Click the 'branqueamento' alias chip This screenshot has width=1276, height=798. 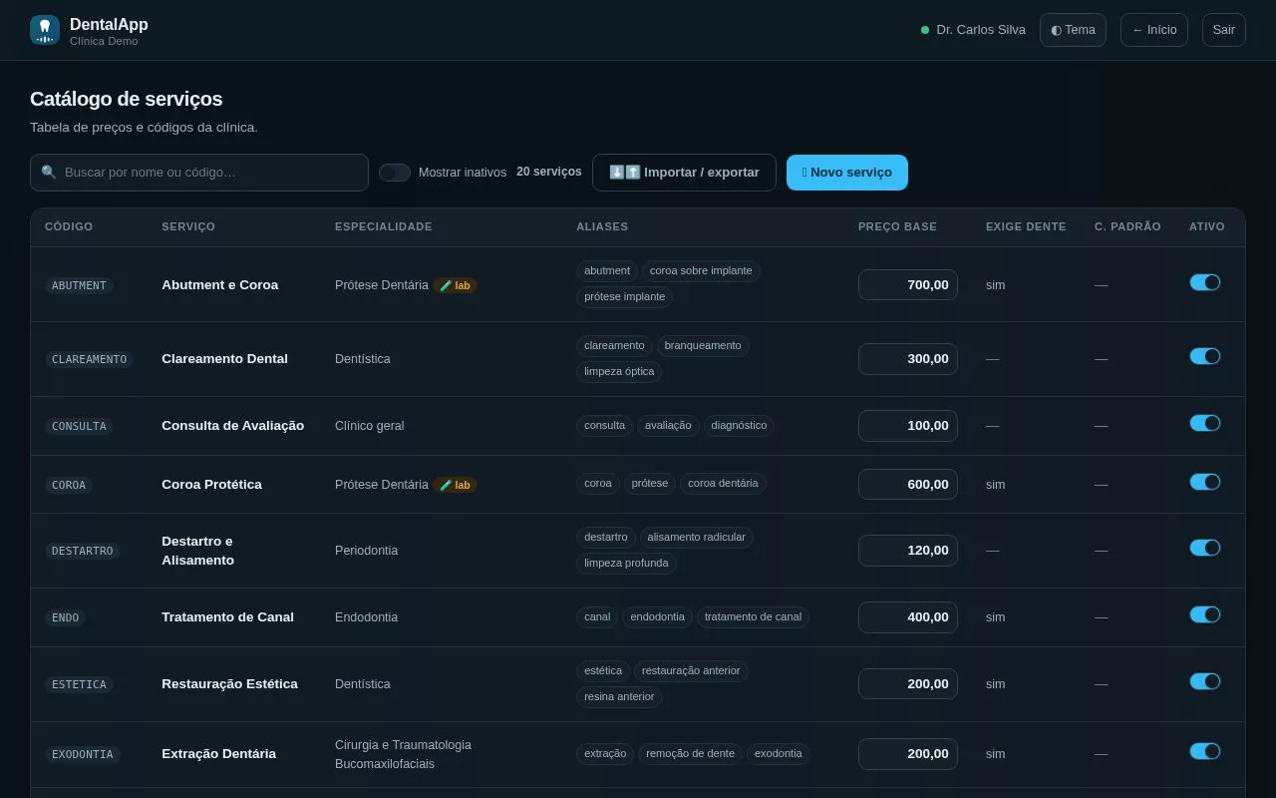[x=703, y=346]
